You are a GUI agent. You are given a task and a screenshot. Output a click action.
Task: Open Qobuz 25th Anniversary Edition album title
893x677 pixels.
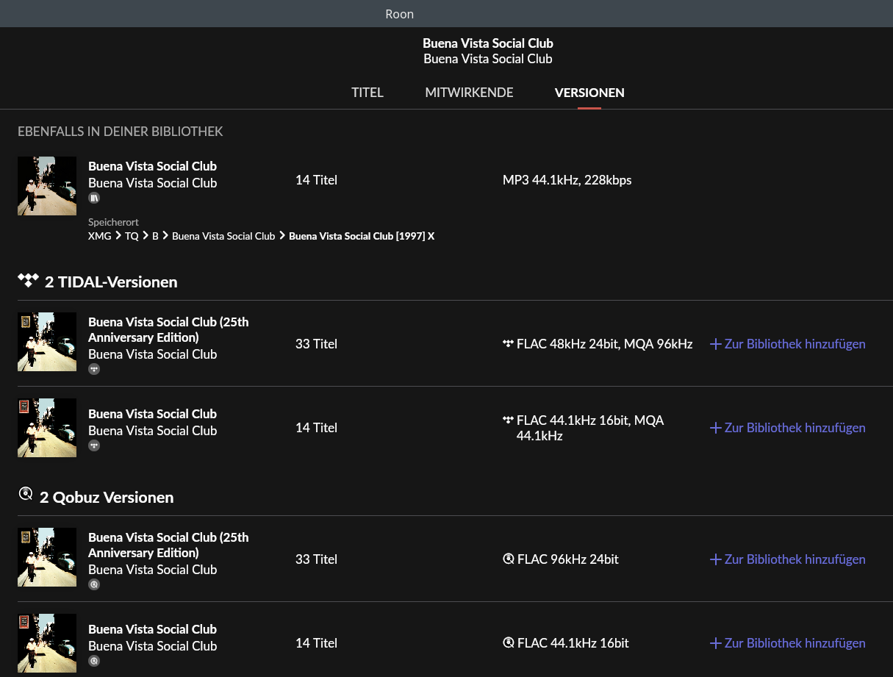click(x=168, y=545)
